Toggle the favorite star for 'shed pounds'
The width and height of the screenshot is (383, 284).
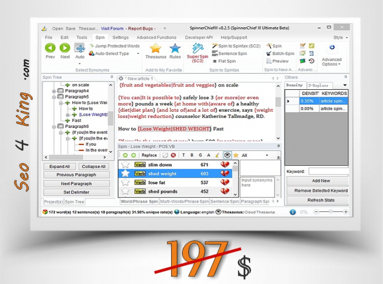pyautogui.click(x=125, y=191)
